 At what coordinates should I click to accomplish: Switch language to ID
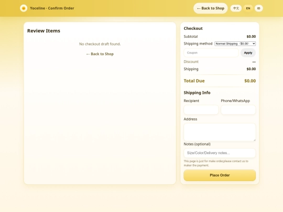tap(259, 8)
